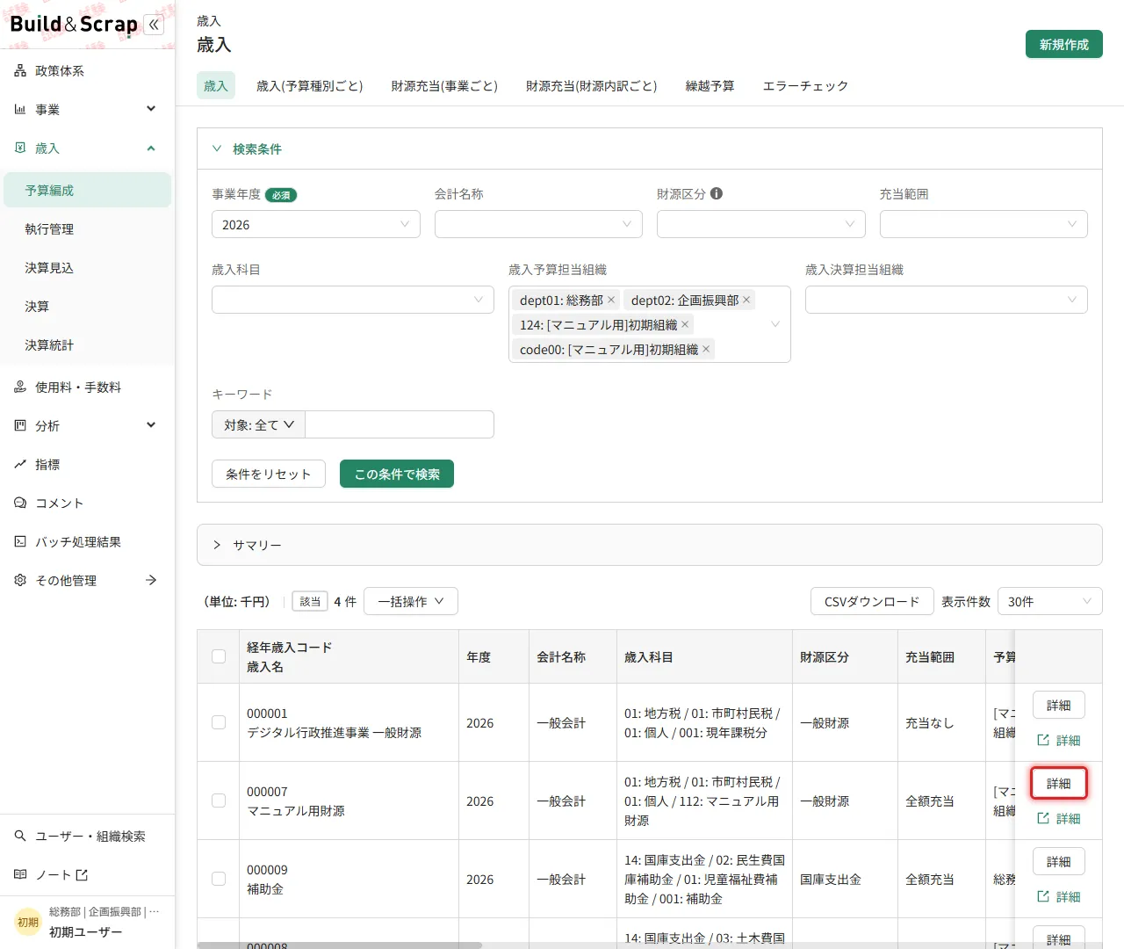Click the 事業 bar chart icon

click(x=20, y=110)
